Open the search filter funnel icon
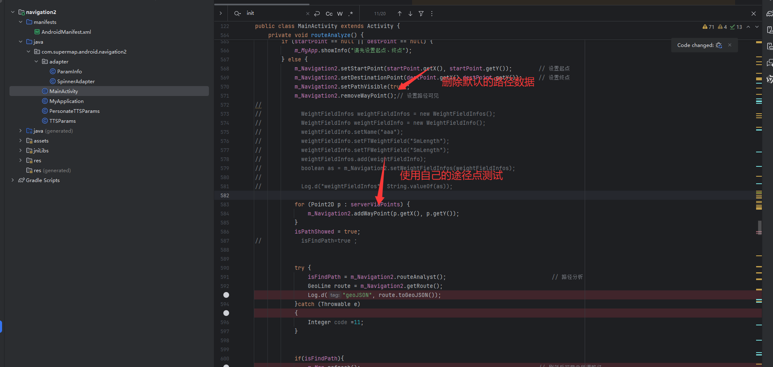The image size is (773, 367). (421, 14)
